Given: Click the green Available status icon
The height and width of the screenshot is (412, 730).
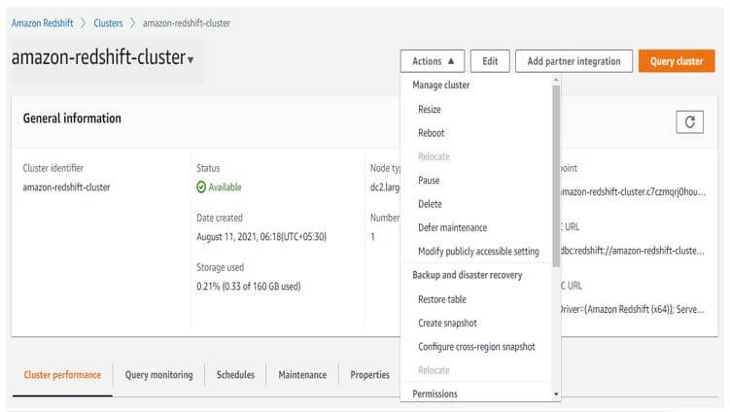Looking at the screenshot, I should [201, 188].
